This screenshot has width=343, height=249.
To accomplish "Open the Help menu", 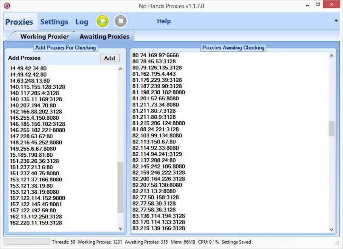I will coord(164,21).
